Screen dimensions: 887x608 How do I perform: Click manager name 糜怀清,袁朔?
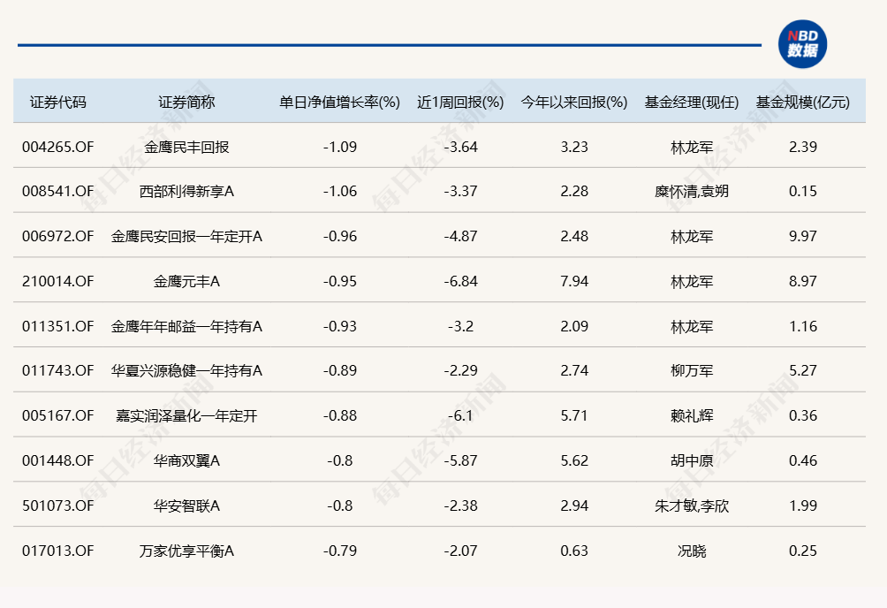tap(692, 192)
